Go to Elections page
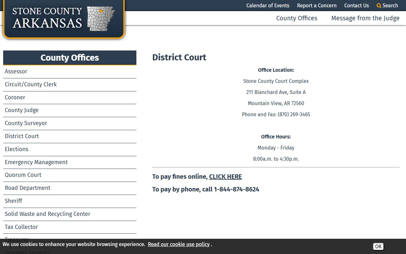This screenshot has width=406, height=254. pyautogui.click(x=70, y=149)
